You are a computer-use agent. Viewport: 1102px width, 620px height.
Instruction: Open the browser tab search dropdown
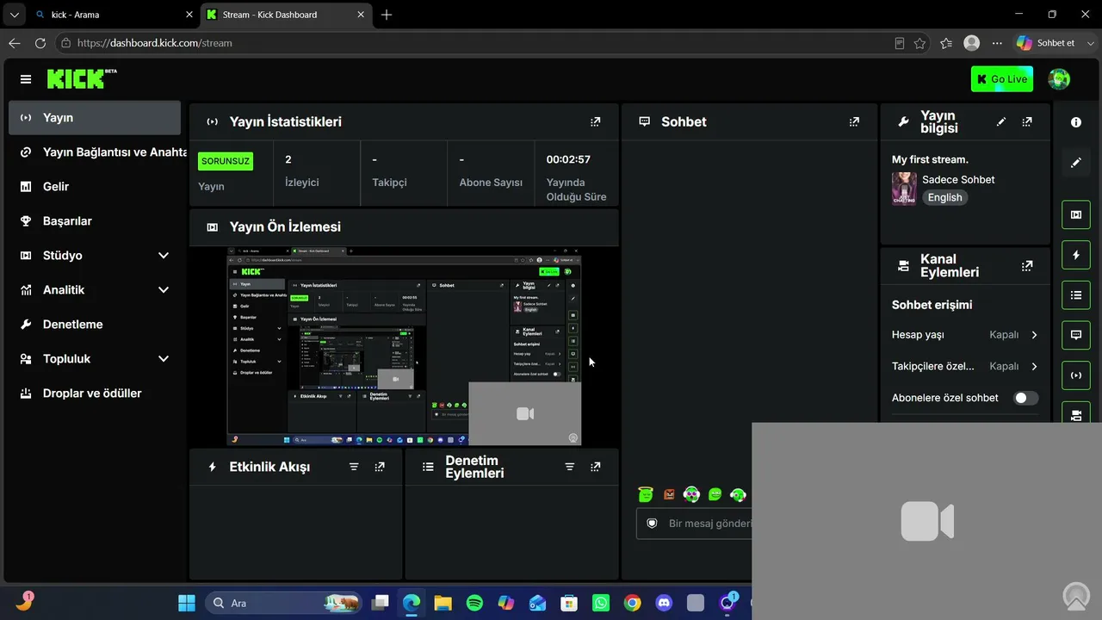[x=14, y=15]
